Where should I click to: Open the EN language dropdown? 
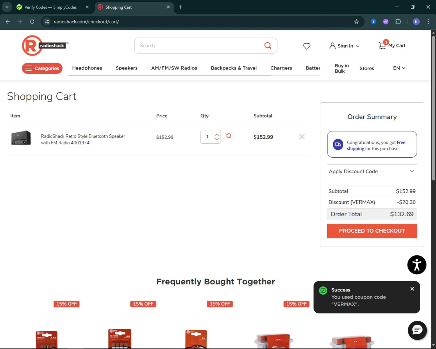399,68
